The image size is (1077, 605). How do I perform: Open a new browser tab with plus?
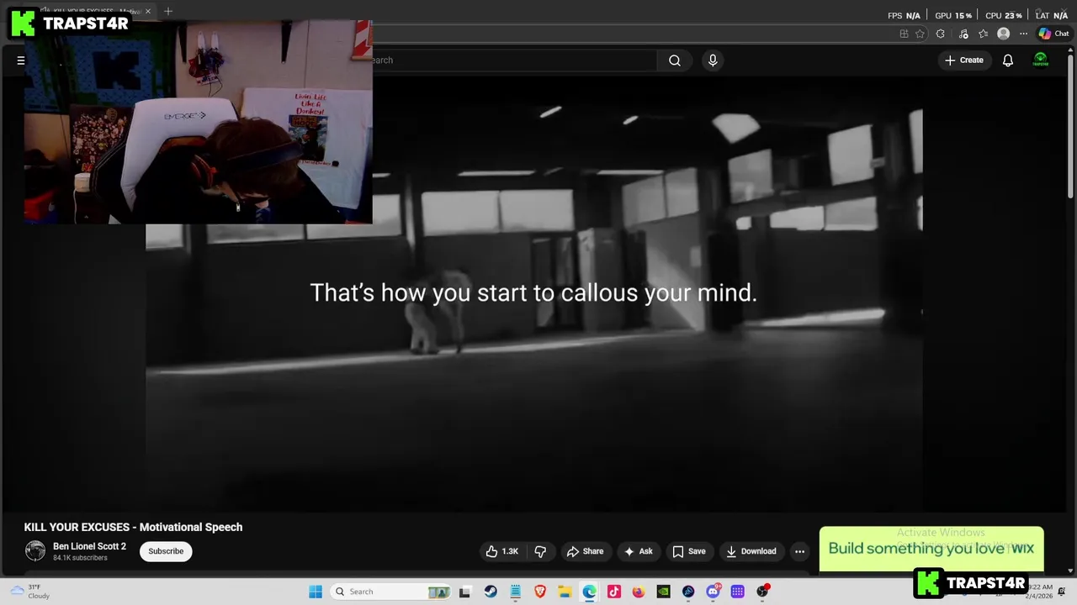pyautogui.click(x=168, y=11)
